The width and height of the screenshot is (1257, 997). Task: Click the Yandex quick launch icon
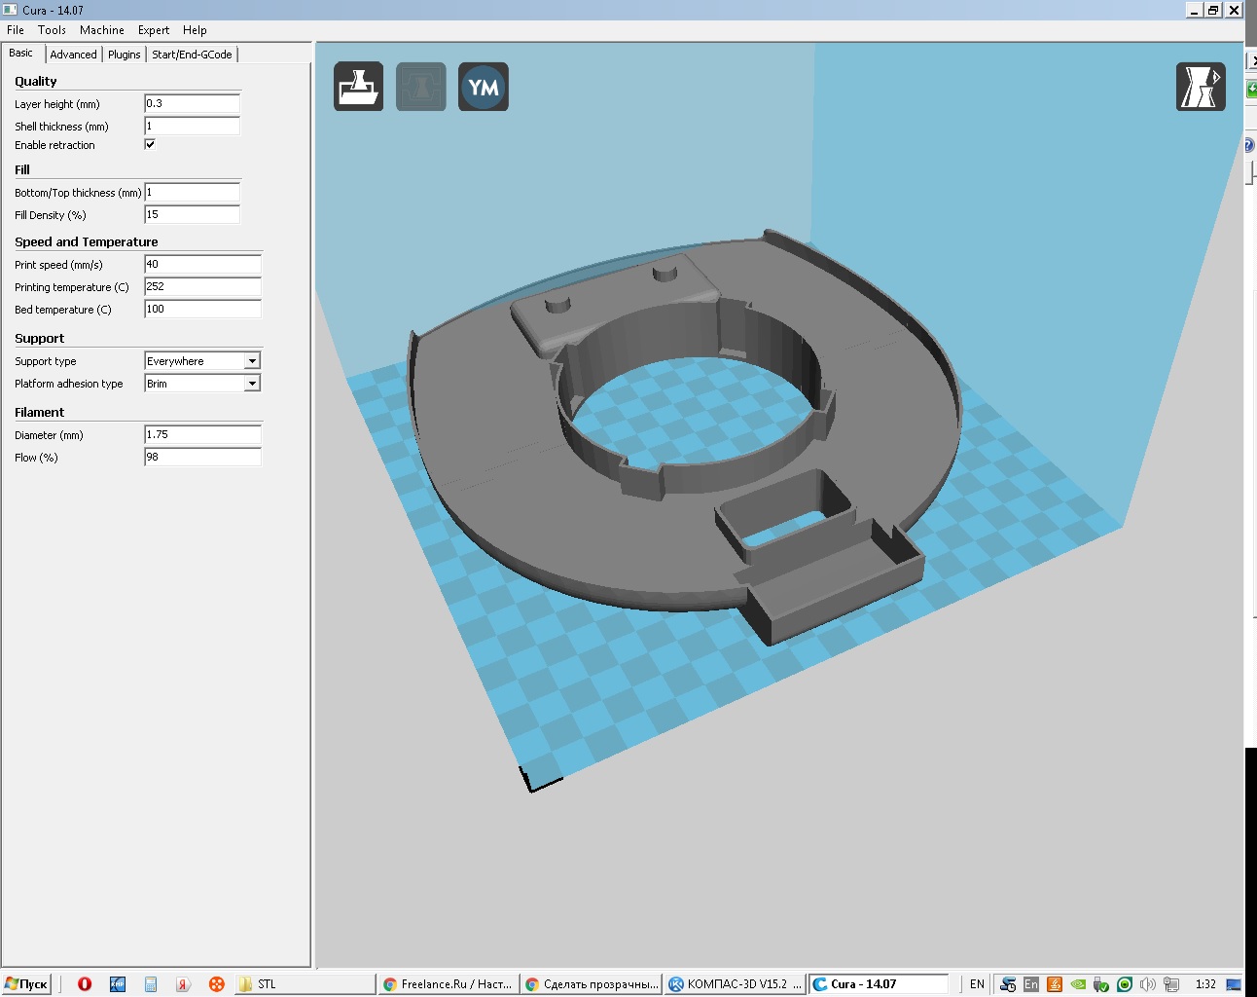pos(183,984)
